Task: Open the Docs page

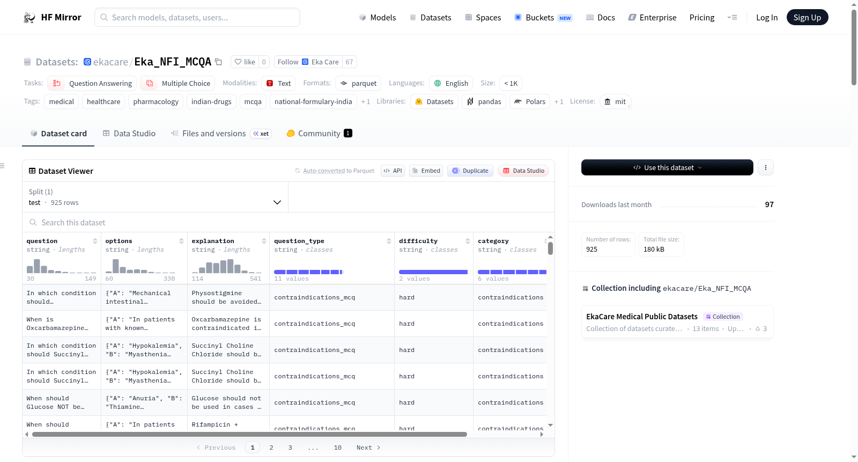Action: click(x=601, y=18)
